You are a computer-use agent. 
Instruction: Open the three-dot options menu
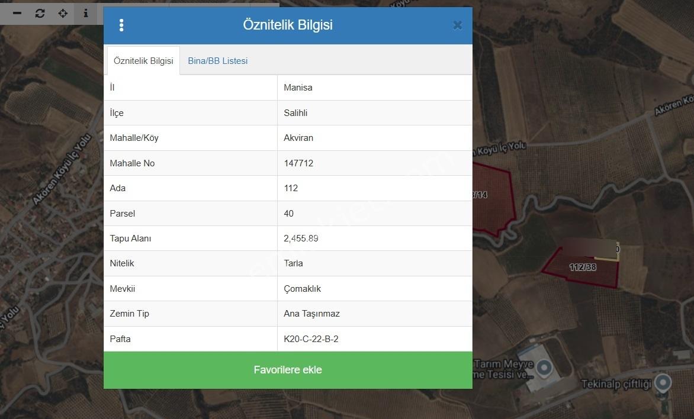[x=121, y=25]
